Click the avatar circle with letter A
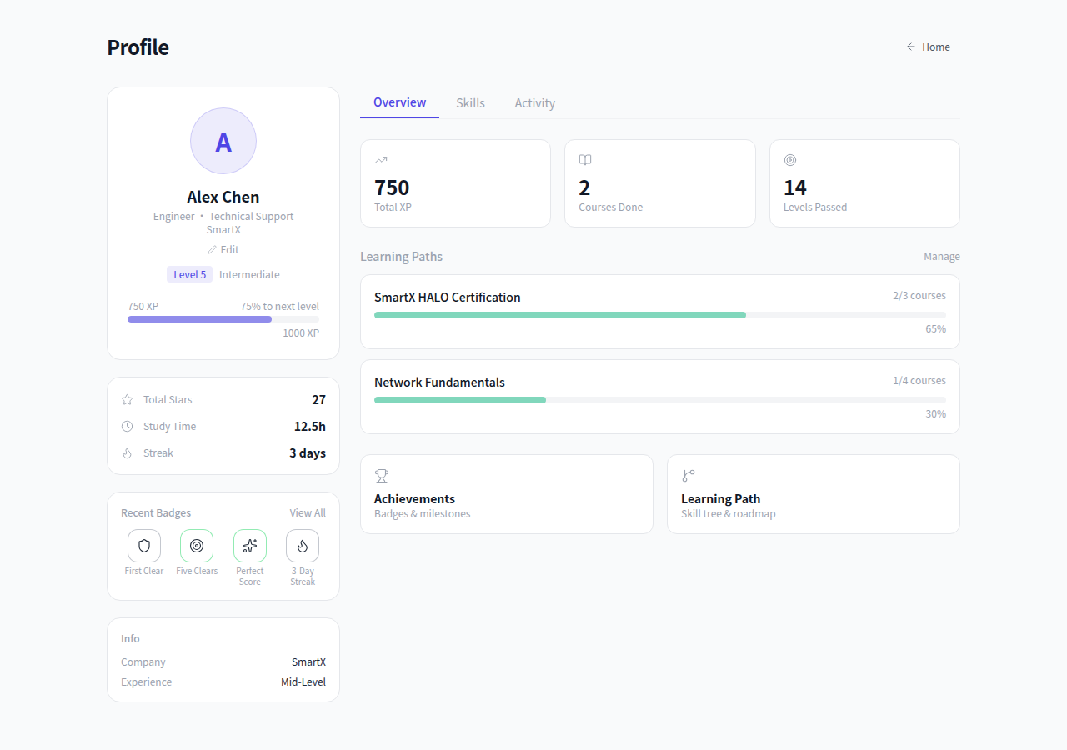Image resolution: width=1067 pixels, height=750 pixels. 223,141
